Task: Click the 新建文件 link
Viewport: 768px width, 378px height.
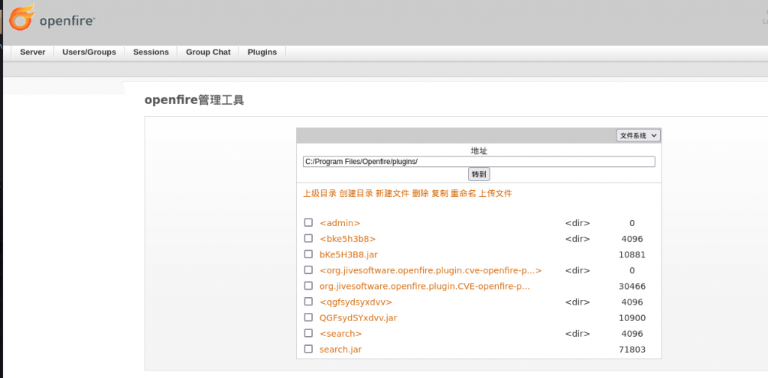Action: click(x=392, y=193)
